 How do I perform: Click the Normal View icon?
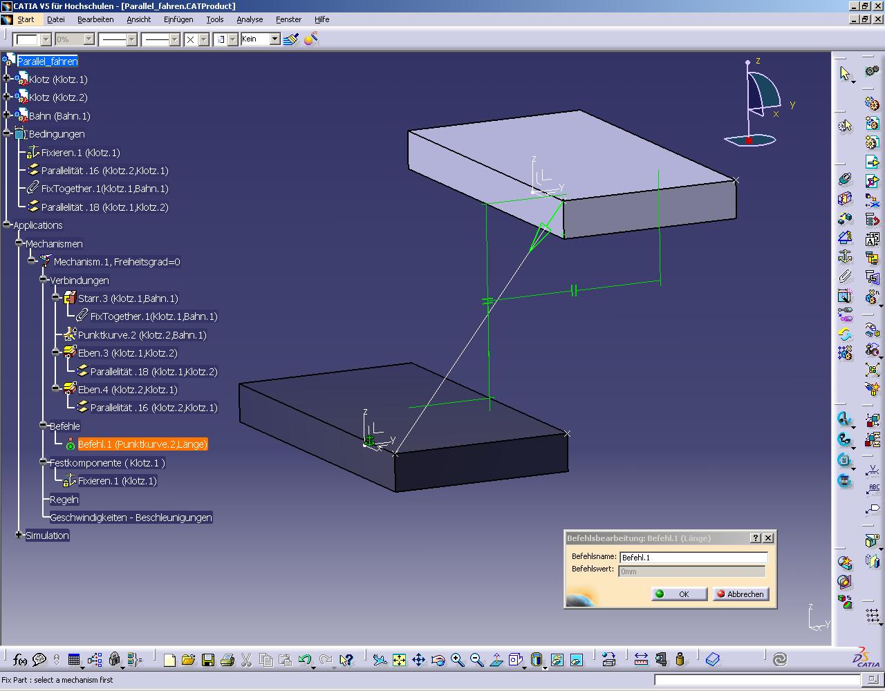(496, 660)
